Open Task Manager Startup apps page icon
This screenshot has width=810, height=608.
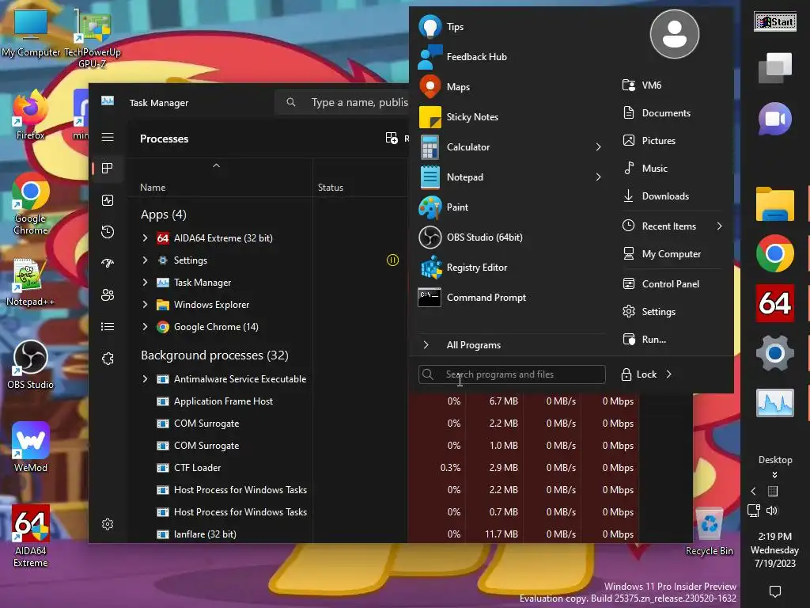coord(108,263)
